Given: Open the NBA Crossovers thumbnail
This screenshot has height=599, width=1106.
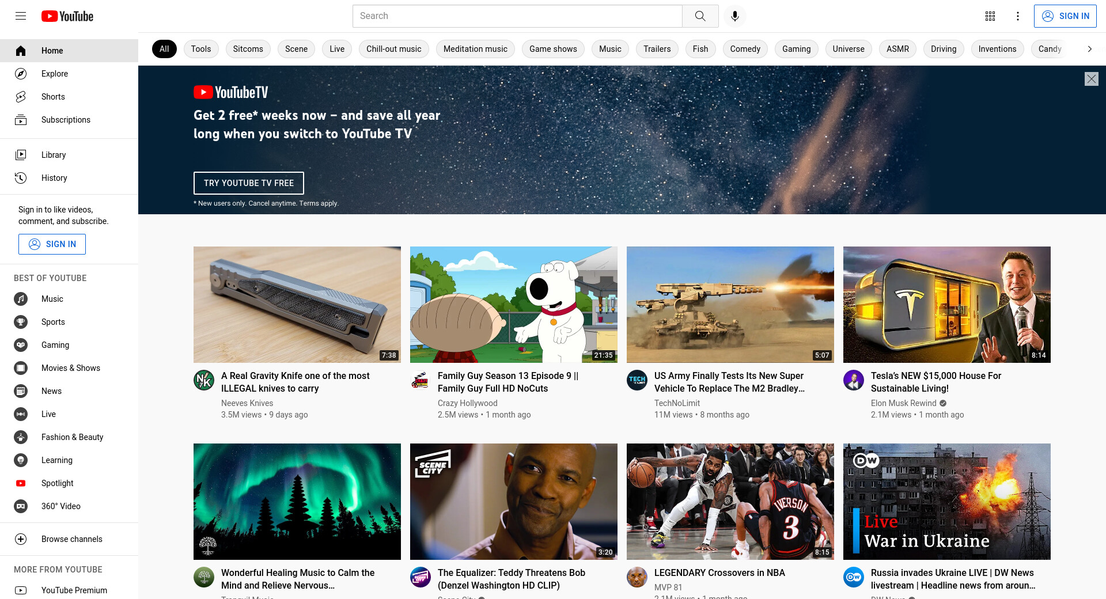Looking at the screenshot, I should coord(730,502).
